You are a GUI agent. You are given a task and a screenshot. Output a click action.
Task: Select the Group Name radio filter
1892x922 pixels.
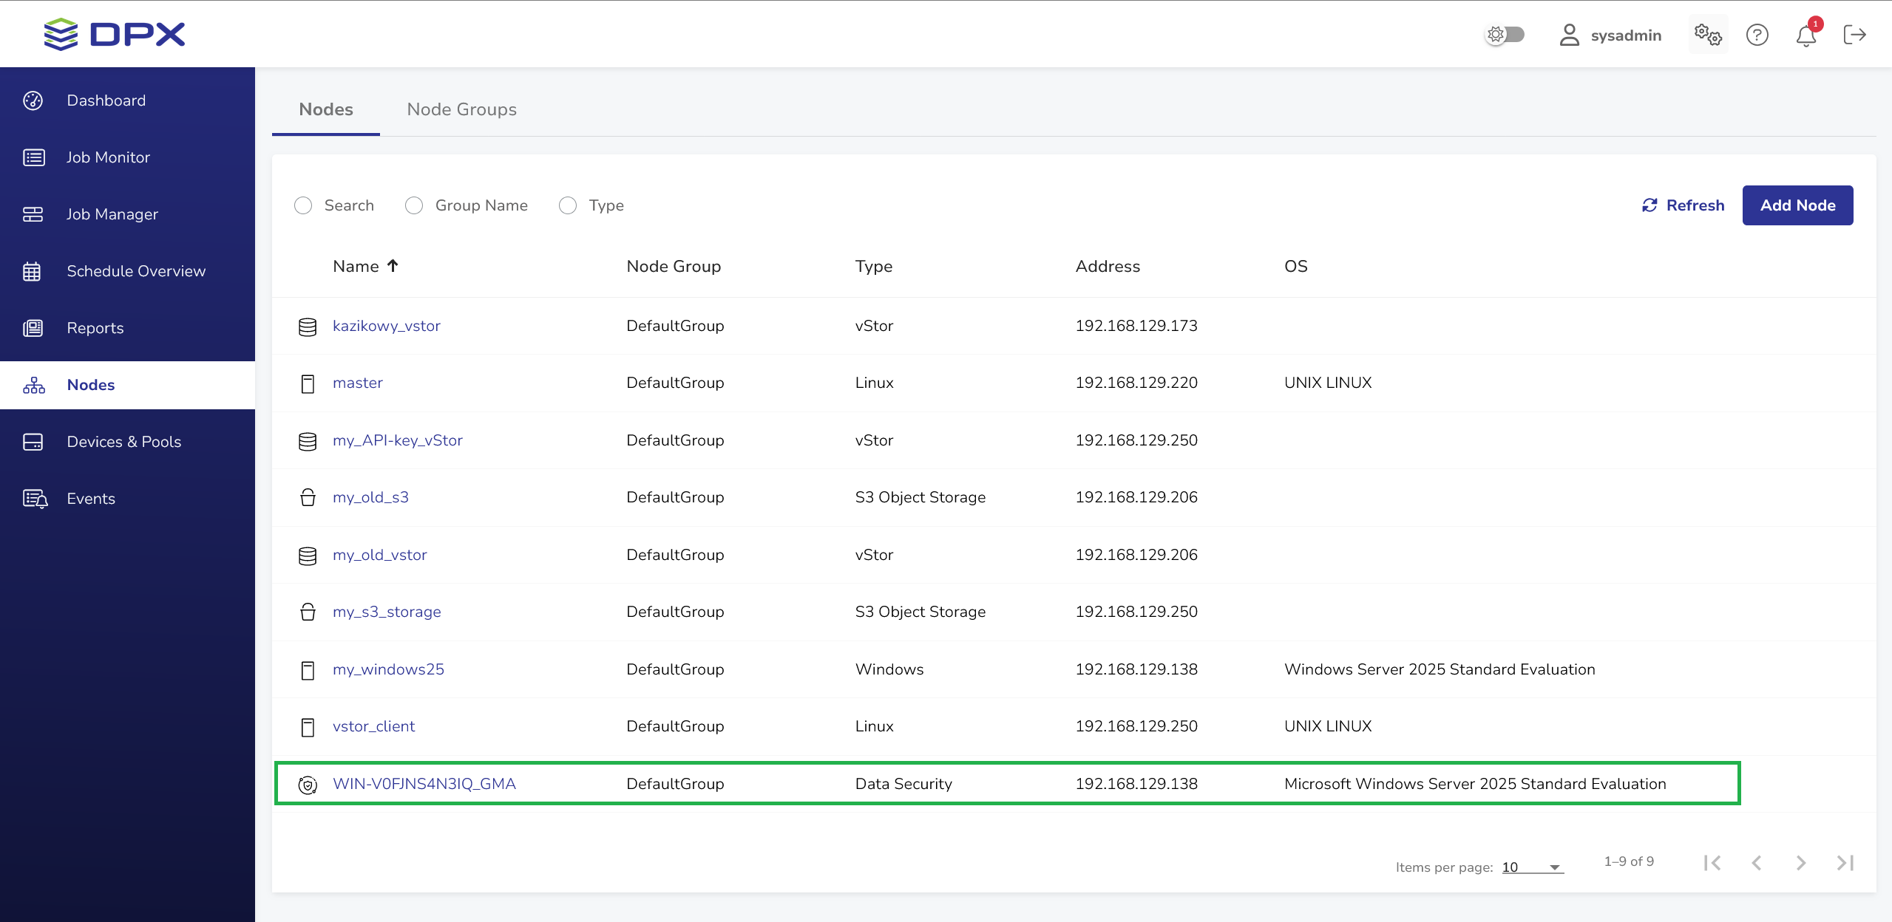click(x=414, y=205)
